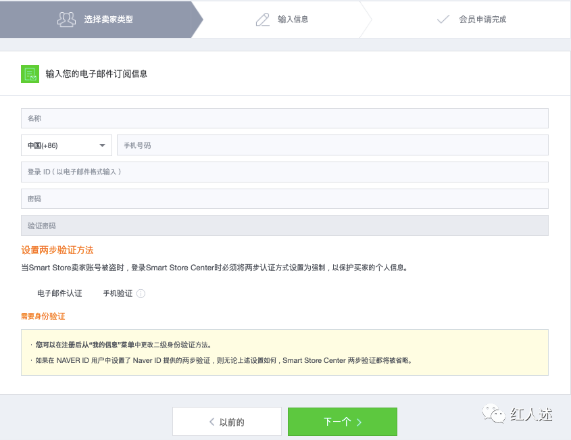Click the 下一个 next button

click(343, 421)
